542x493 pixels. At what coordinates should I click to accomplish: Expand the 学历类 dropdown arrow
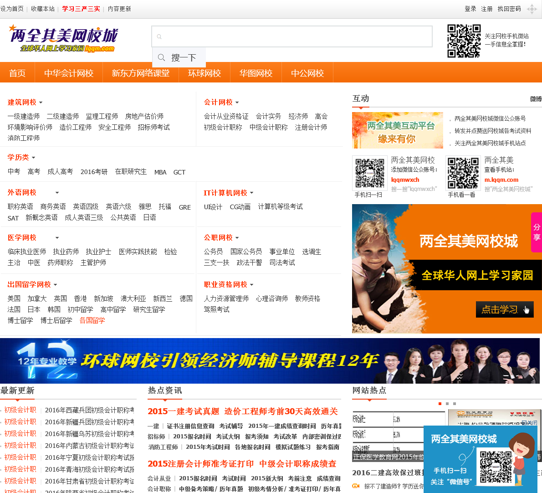(x=34, y=158)
